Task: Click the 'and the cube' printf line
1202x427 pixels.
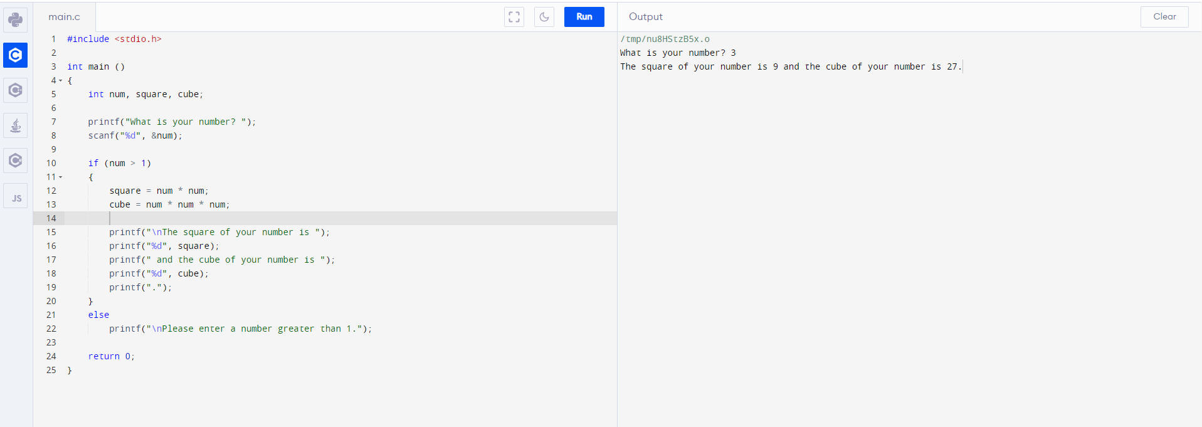Action: click(x=222, y=260)
